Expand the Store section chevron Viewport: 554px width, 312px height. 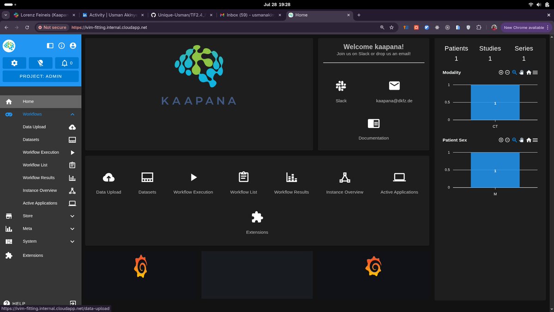pos(72,216)
